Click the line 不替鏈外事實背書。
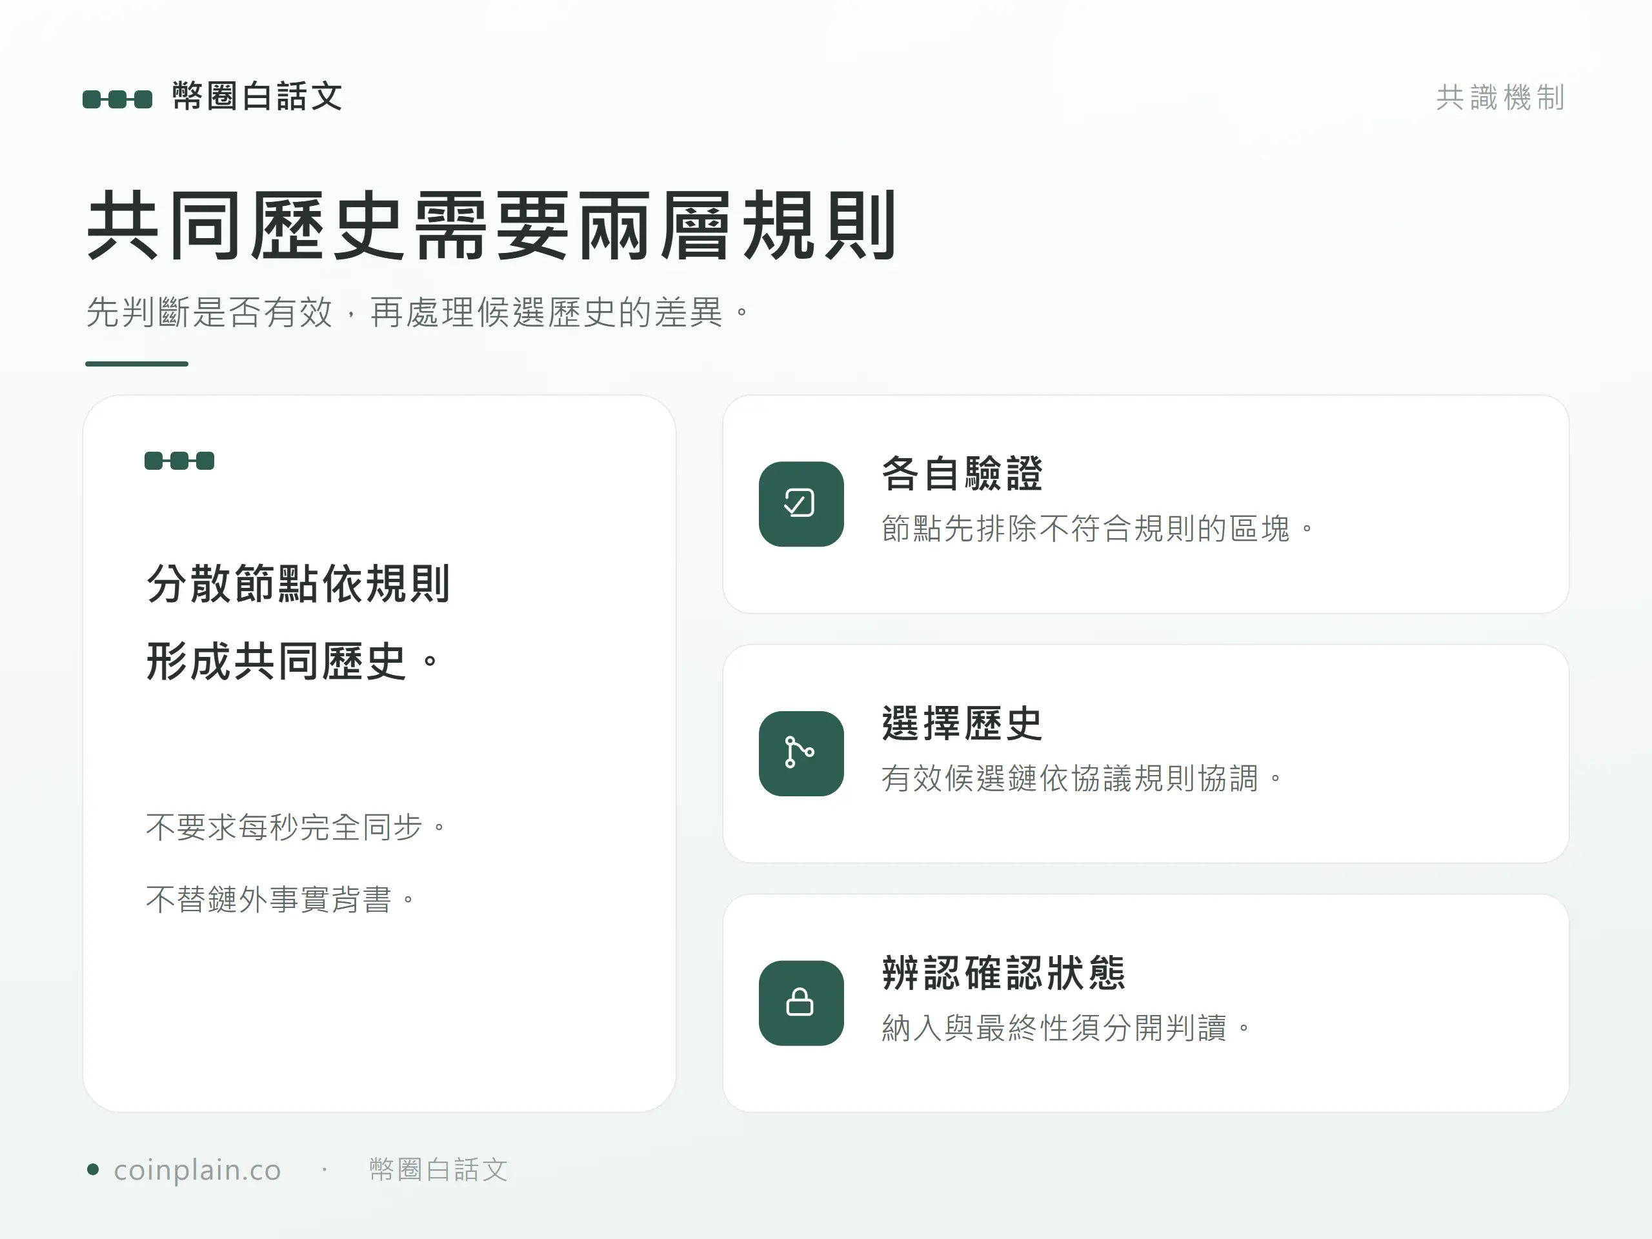This screenshot has height=1239, width=1652. coord(281,899)
